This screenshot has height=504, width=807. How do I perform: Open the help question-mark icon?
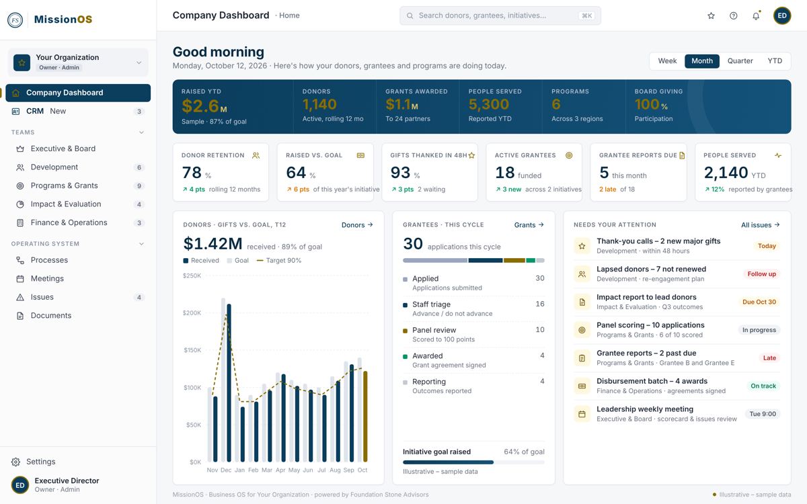coord(734,15)
